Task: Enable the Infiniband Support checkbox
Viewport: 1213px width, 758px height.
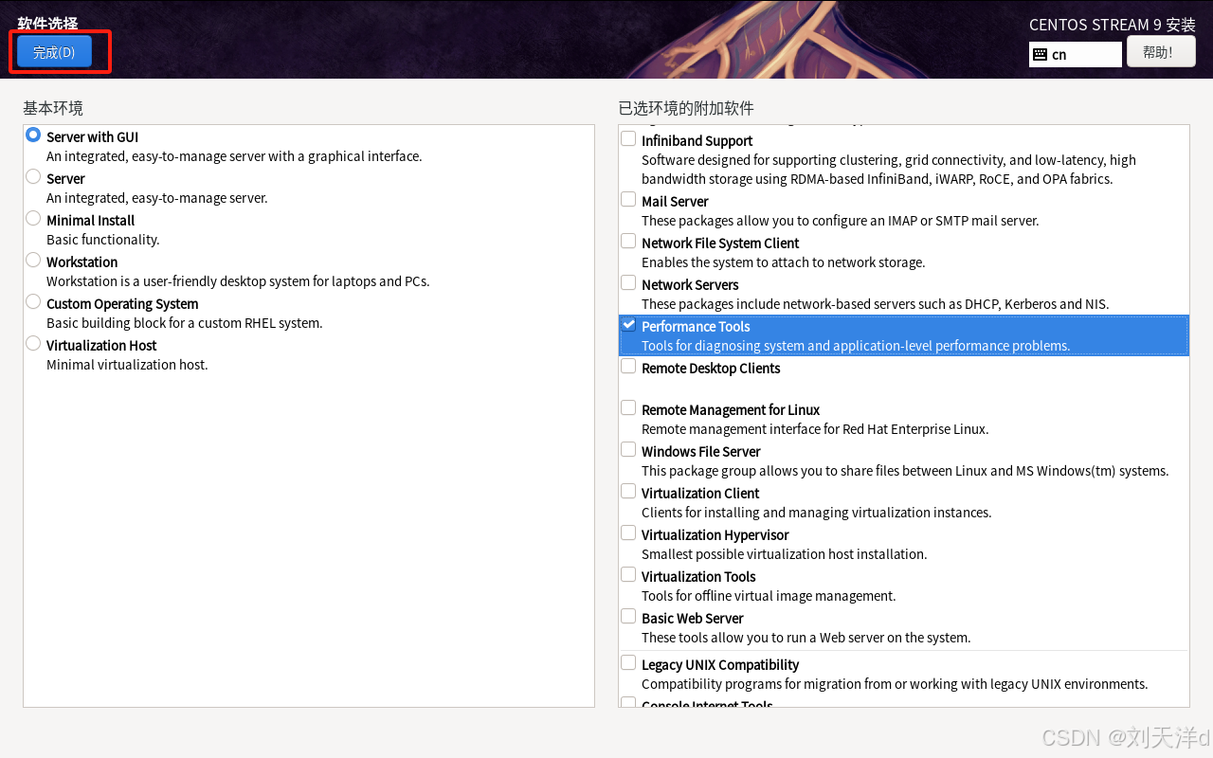Action: (628, 139)
